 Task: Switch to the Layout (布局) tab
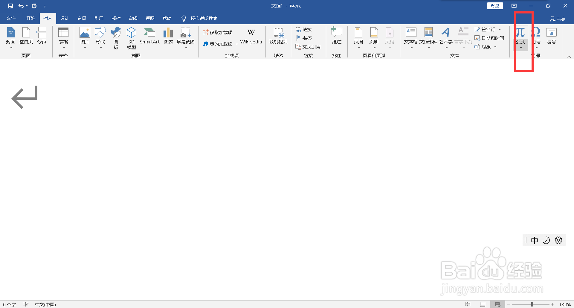(x=82, y=18)
